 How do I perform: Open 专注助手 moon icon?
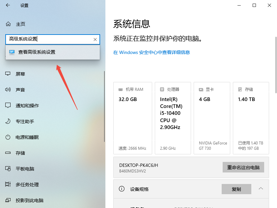coord(8,121)
